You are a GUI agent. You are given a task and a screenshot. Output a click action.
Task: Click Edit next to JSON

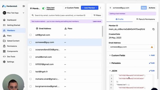pyautogui.click(x=152, y=71)
